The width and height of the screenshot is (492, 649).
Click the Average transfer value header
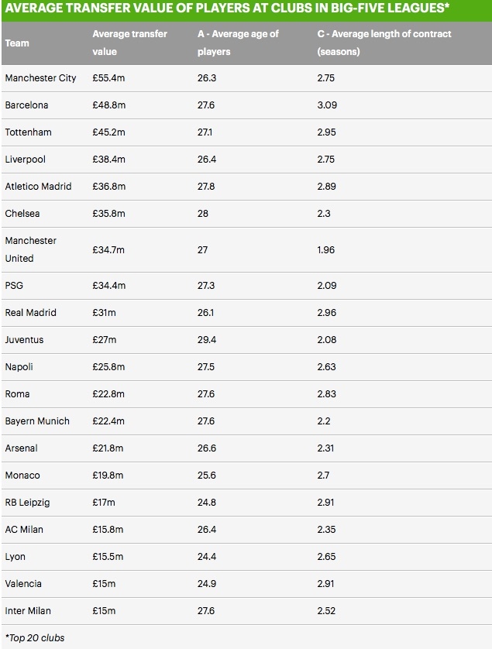point(129,43)
